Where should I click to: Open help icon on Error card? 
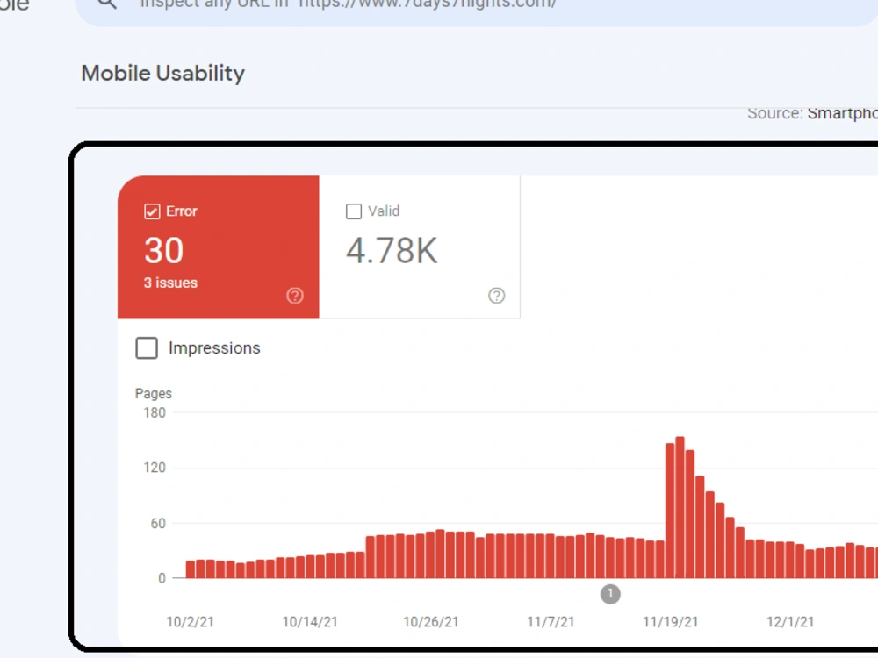point(295,296)
